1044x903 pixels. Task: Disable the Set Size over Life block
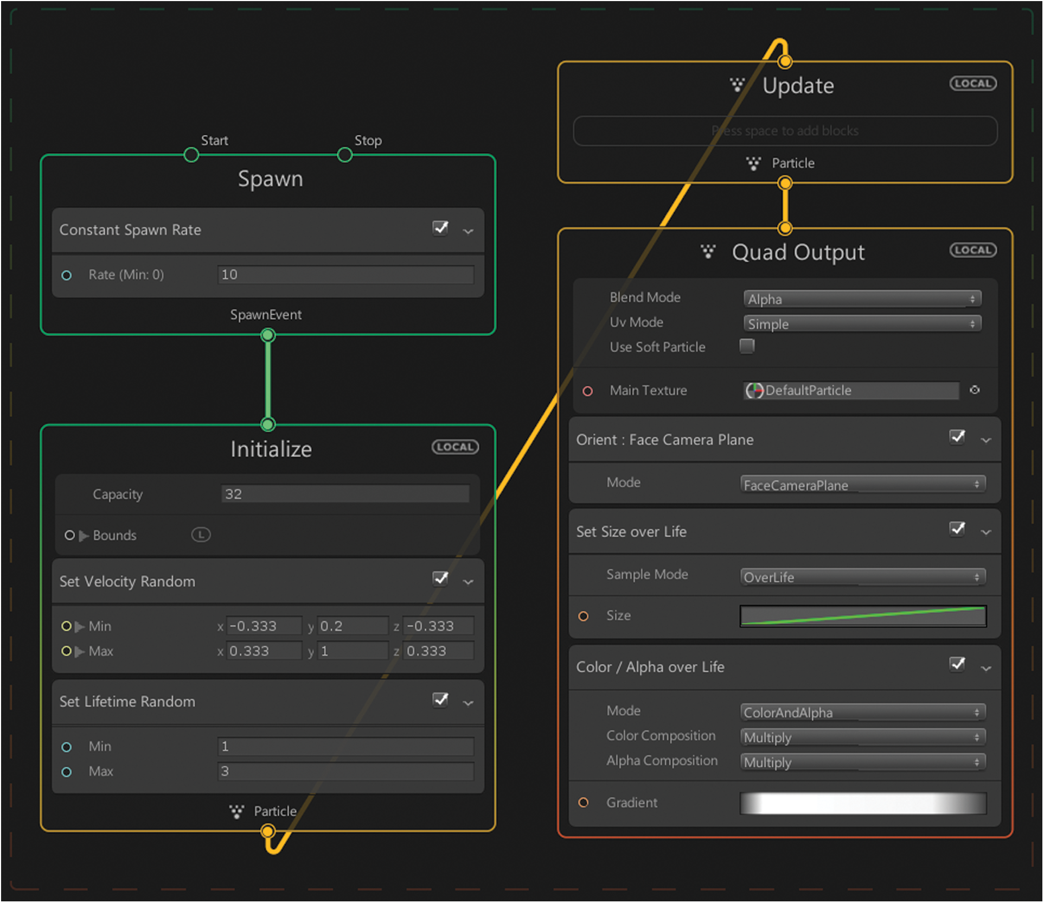pyautogui.click(x=957, y=529)
